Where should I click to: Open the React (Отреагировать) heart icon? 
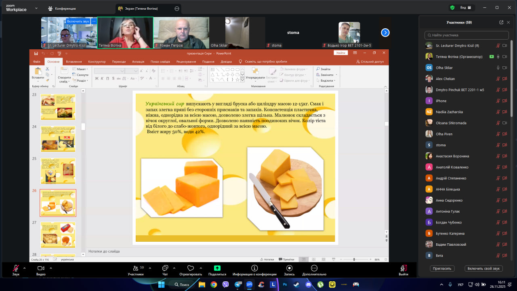coord(191,268)
